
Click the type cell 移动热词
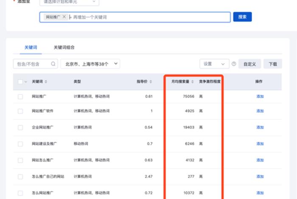(x=81, y=144)
